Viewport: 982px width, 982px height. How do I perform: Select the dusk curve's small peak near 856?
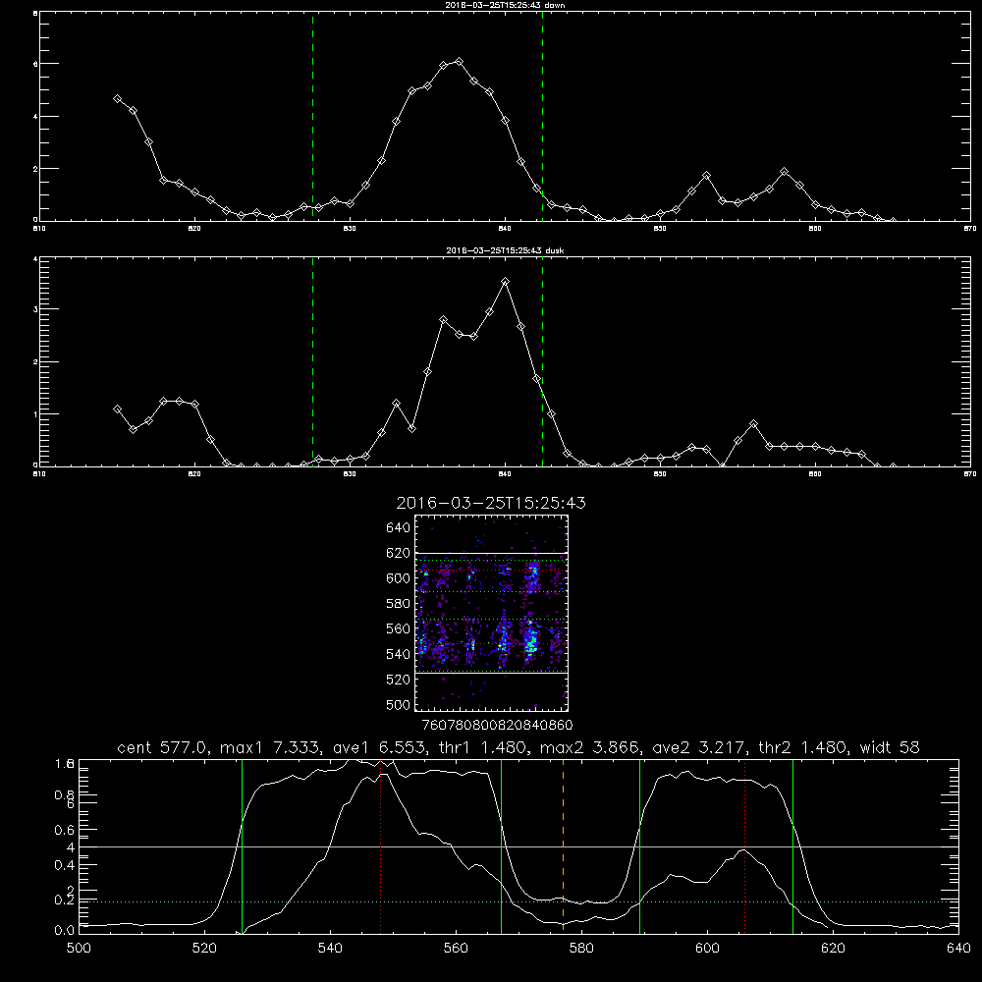pos(753,424)
